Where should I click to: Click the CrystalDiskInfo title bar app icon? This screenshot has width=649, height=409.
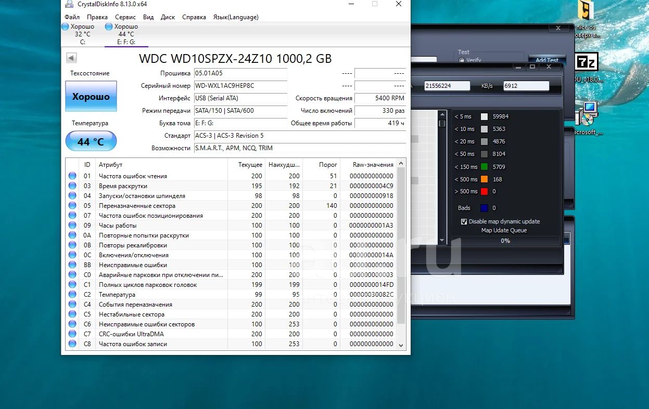pos(70,4)
